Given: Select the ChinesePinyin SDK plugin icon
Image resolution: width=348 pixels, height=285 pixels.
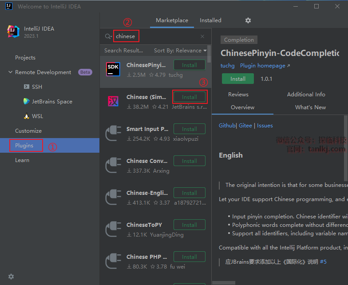Looking at the screenshot, I should [x=113, y=69].
